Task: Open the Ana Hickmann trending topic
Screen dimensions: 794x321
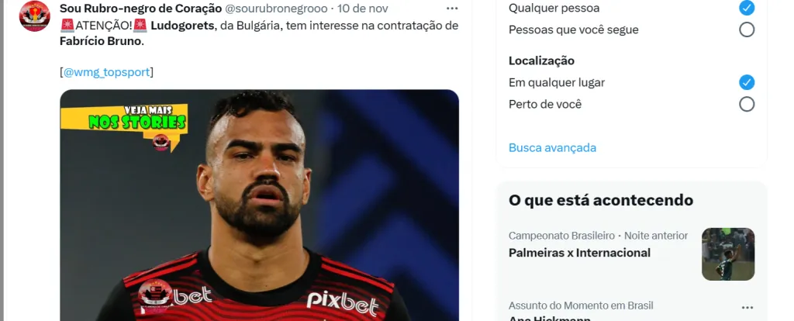Action: 550,319
